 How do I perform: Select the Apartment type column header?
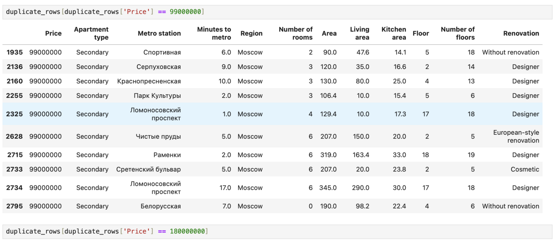click(91, 34)
